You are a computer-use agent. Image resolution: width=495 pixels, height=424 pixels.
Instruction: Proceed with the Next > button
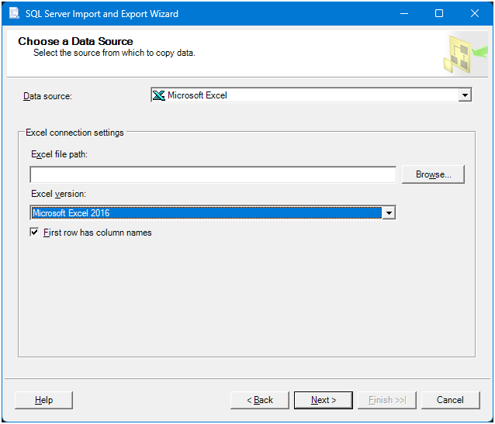[x=324, y=400]
